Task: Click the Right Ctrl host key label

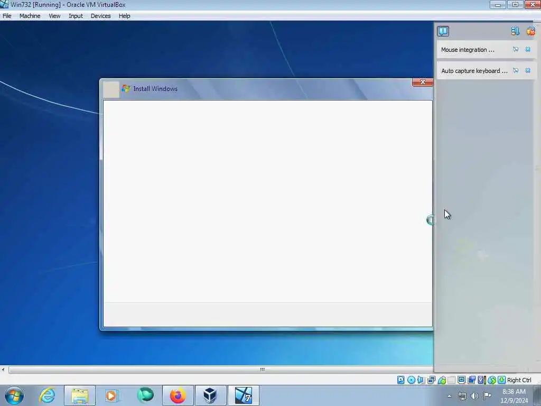Action: click(519, 380)
